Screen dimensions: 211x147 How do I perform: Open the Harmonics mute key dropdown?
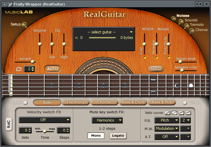107,120
